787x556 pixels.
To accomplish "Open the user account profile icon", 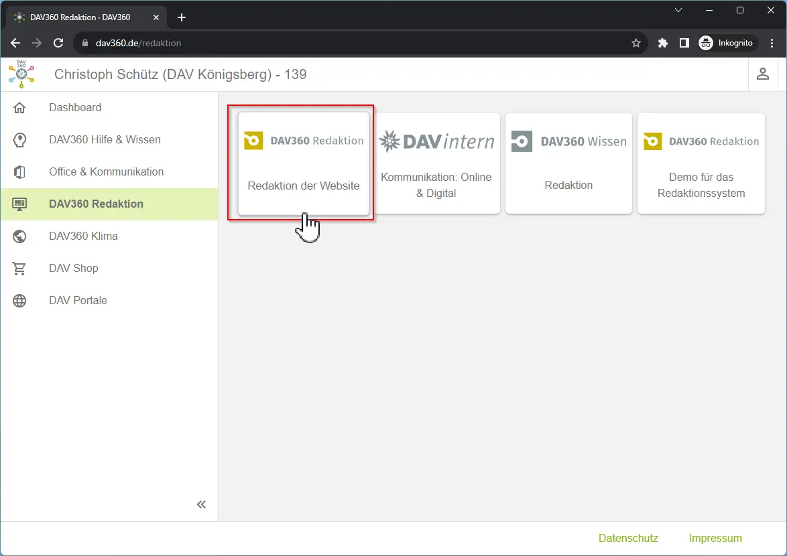I will tap(762, 74).
